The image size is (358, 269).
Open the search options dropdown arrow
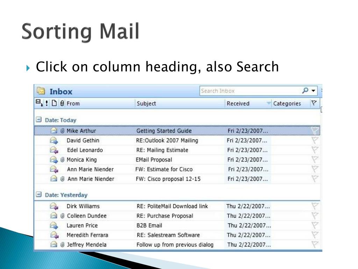[x=314, y=91]
